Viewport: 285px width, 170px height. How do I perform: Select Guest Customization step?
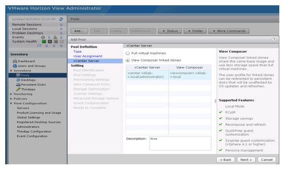click(x=91, y=103)
